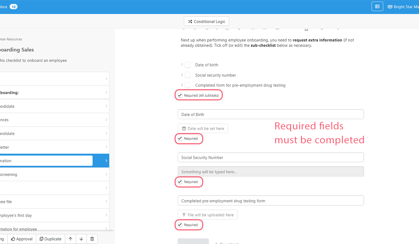Open the table view icon in header
This screenshot has width=419, height=244.
coord(377,7)
